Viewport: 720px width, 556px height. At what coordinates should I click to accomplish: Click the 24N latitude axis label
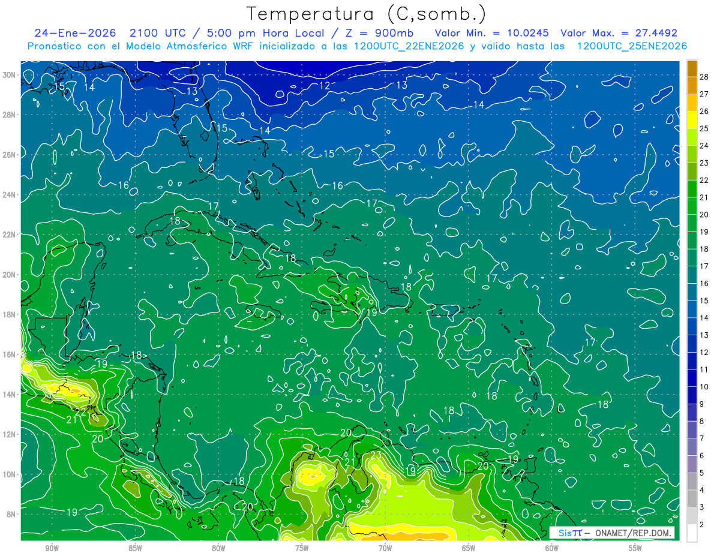pos(10,194)
